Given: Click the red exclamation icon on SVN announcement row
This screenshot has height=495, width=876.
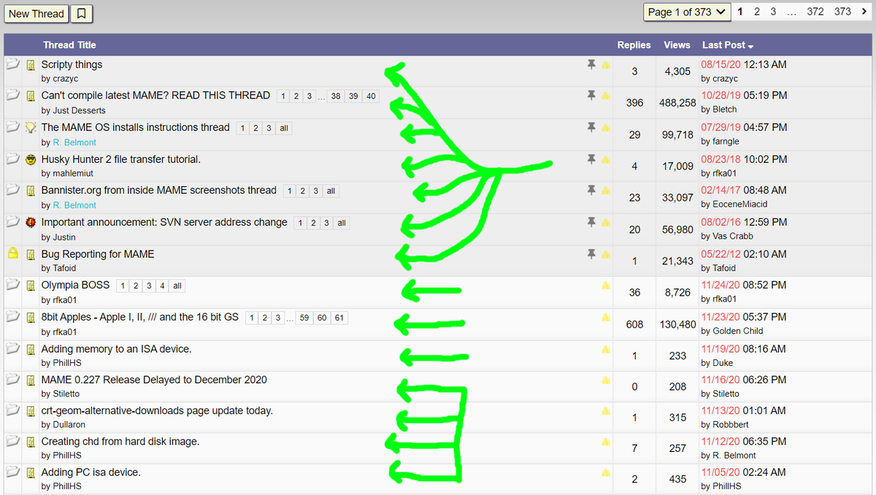Looking at the screenshot, I should pos(31,223).
